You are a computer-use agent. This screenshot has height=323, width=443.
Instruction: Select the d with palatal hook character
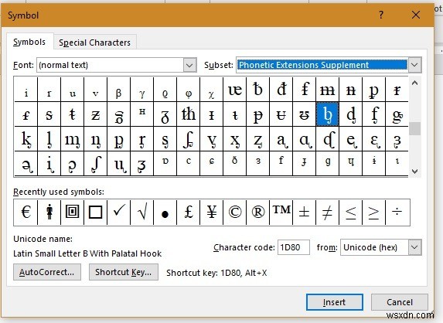[x=350, y=114]
